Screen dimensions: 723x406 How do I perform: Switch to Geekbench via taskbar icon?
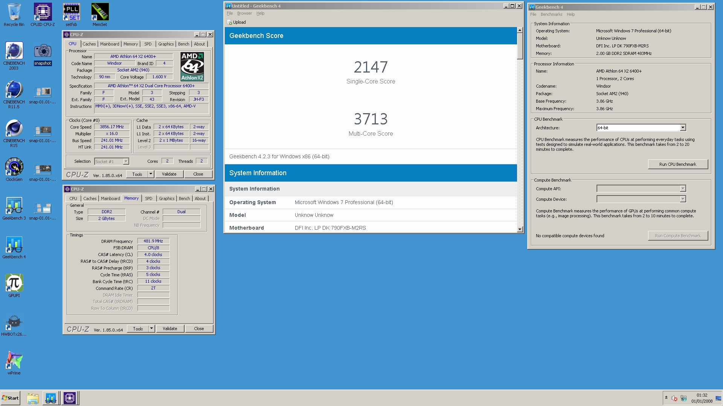(51, 398)
